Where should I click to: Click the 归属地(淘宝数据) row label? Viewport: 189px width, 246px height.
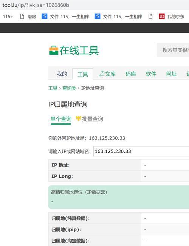click(x=70, y=241)
